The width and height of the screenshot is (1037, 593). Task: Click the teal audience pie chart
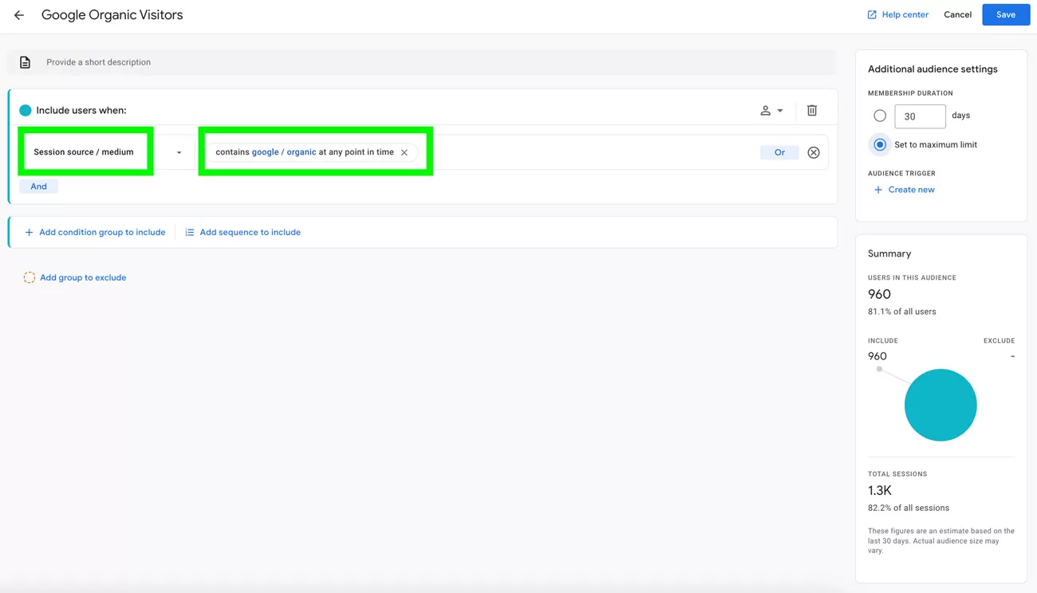pos(940,405)
